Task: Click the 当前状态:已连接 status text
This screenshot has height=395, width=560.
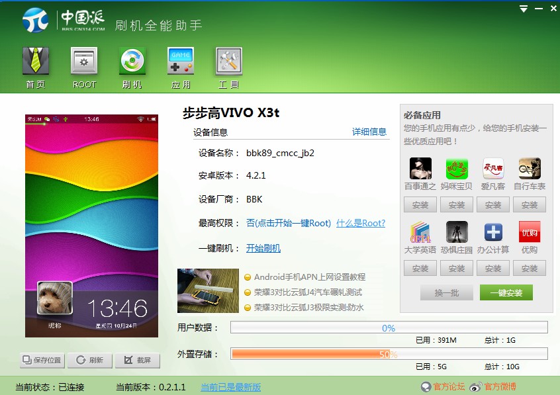Action: point(50,387)
